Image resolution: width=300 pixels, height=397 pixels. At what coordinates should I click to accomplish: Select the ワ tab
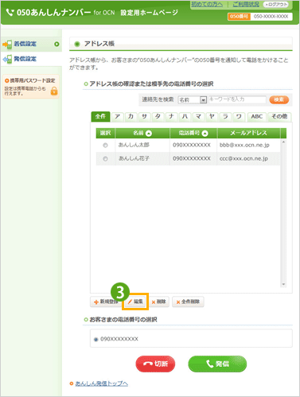point(239,117)
